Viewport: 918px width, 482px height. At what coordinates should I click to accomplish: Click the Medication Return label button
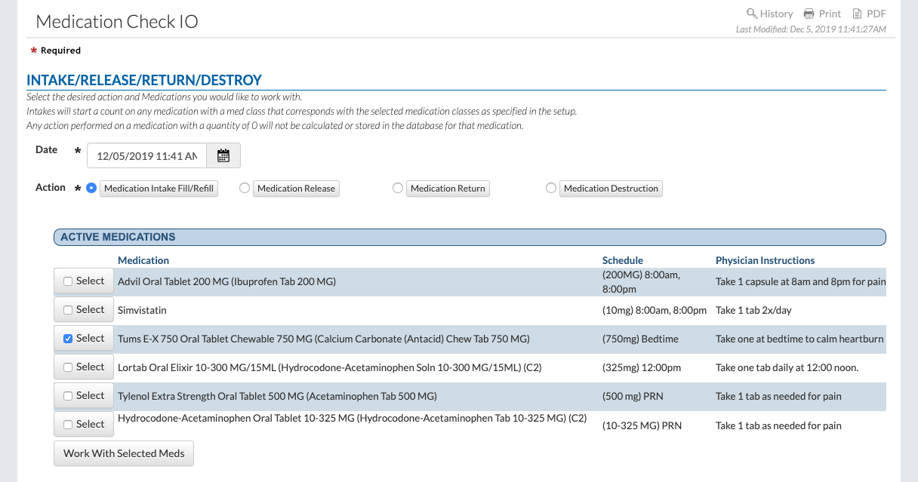point(448,189)
